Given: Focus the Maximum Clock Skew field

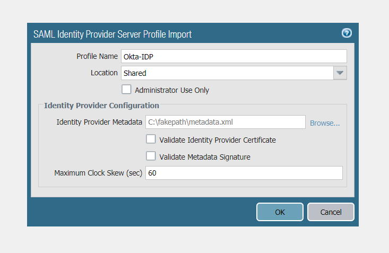Looking at the screenshot, I should 244,173.
